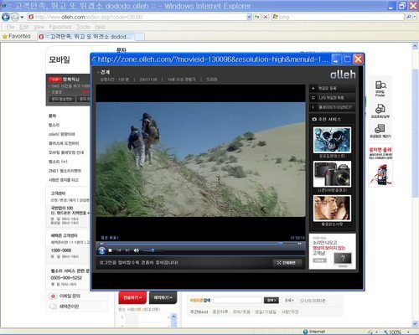
Task: Open the Help menu
Action: point(100,27)
